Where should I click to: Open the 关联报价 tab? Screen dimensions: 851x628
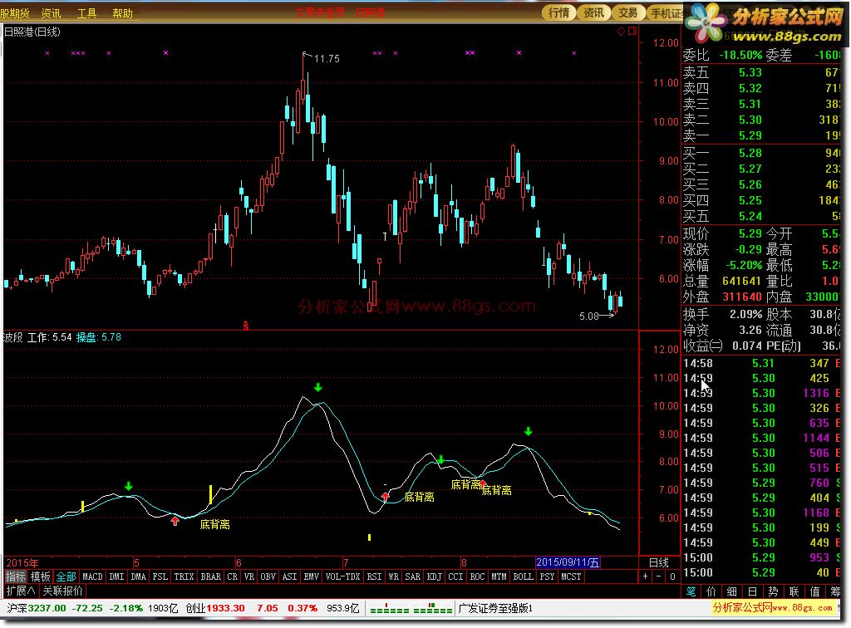tap(63, 591)
